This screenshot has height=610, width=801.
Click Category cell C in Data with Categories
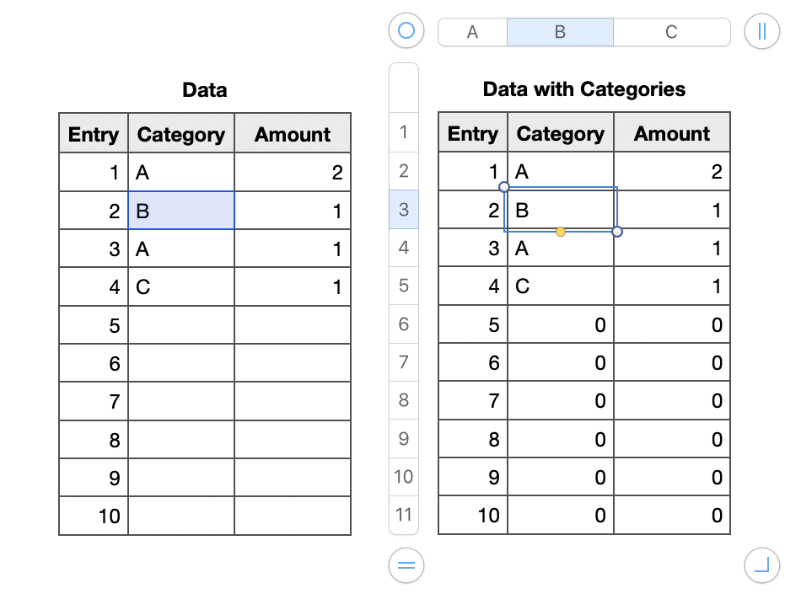click(x=561, y=286)
